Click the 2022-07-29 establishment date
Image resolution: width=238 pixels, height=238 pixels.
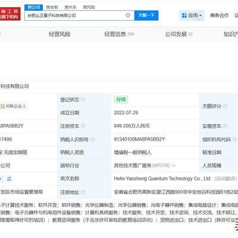(126, 112)
